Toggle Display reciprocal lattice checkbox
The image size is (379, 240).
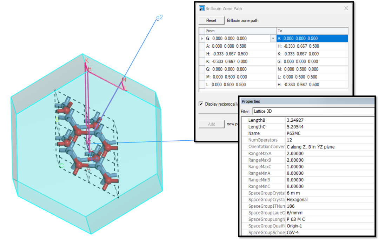pyautogui.click(x=201, y=104)
